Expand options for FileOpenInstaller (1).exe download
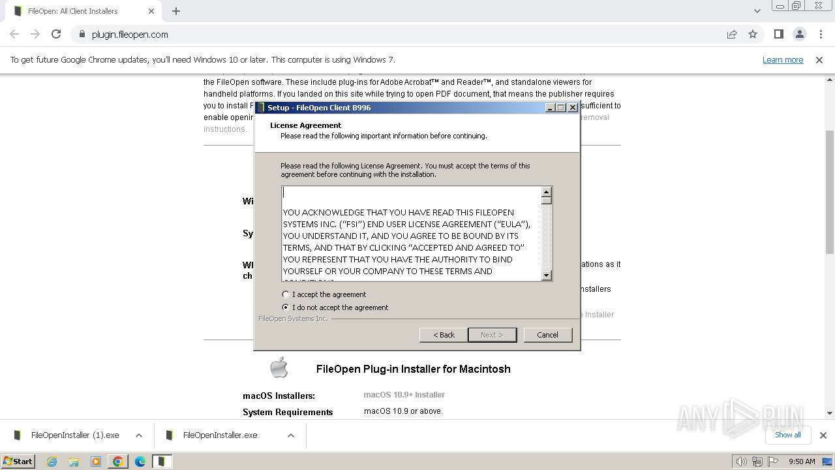Screen dimensions: 835x470 tap(139, 435)
